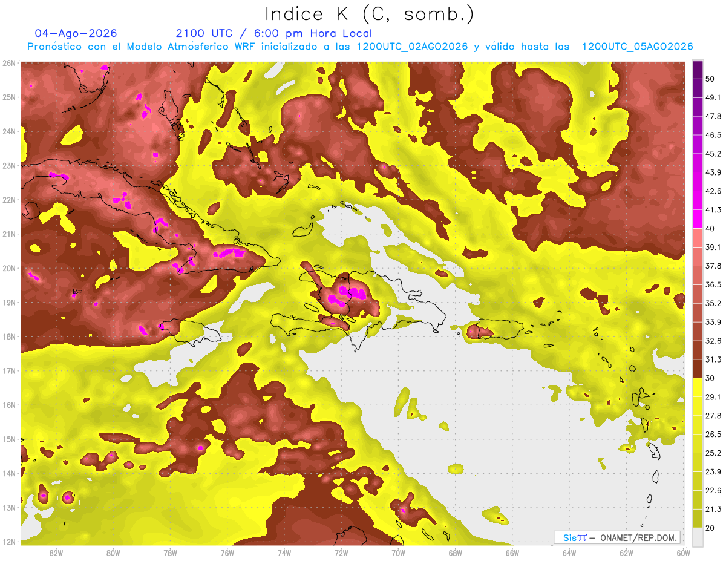Select the "32.6" color bar label
This screenshot has height=561, width=726.
coord(713,341)
